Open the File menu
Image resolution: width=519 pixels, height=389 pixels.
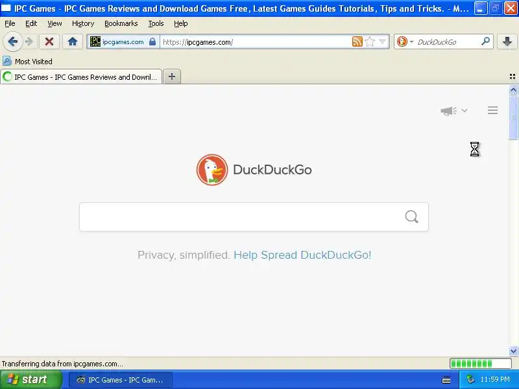(10, 23)
